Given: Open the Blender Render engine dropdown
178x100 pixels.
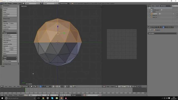Looking at the screenshot, I should (65, 4).
